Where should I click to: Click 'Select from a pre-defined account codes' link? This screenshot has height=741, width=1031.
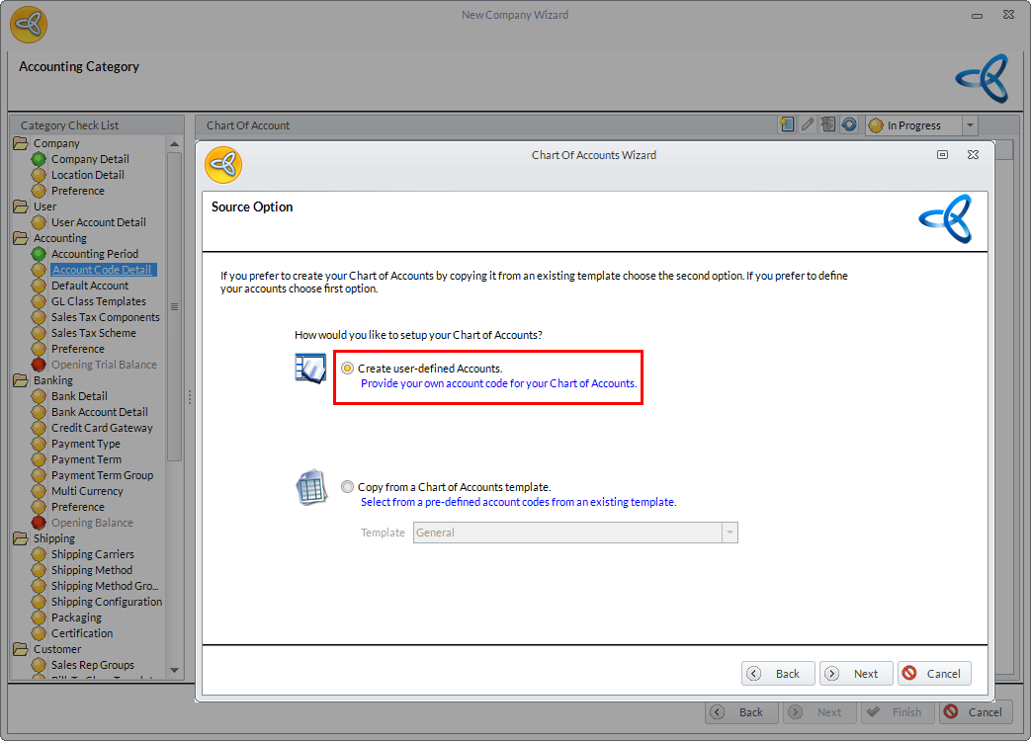coord(518,502)
